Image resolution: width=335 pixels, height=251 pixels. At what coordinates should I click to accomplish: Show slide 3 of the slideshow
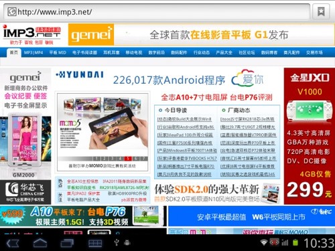click(x=112, y=159)
